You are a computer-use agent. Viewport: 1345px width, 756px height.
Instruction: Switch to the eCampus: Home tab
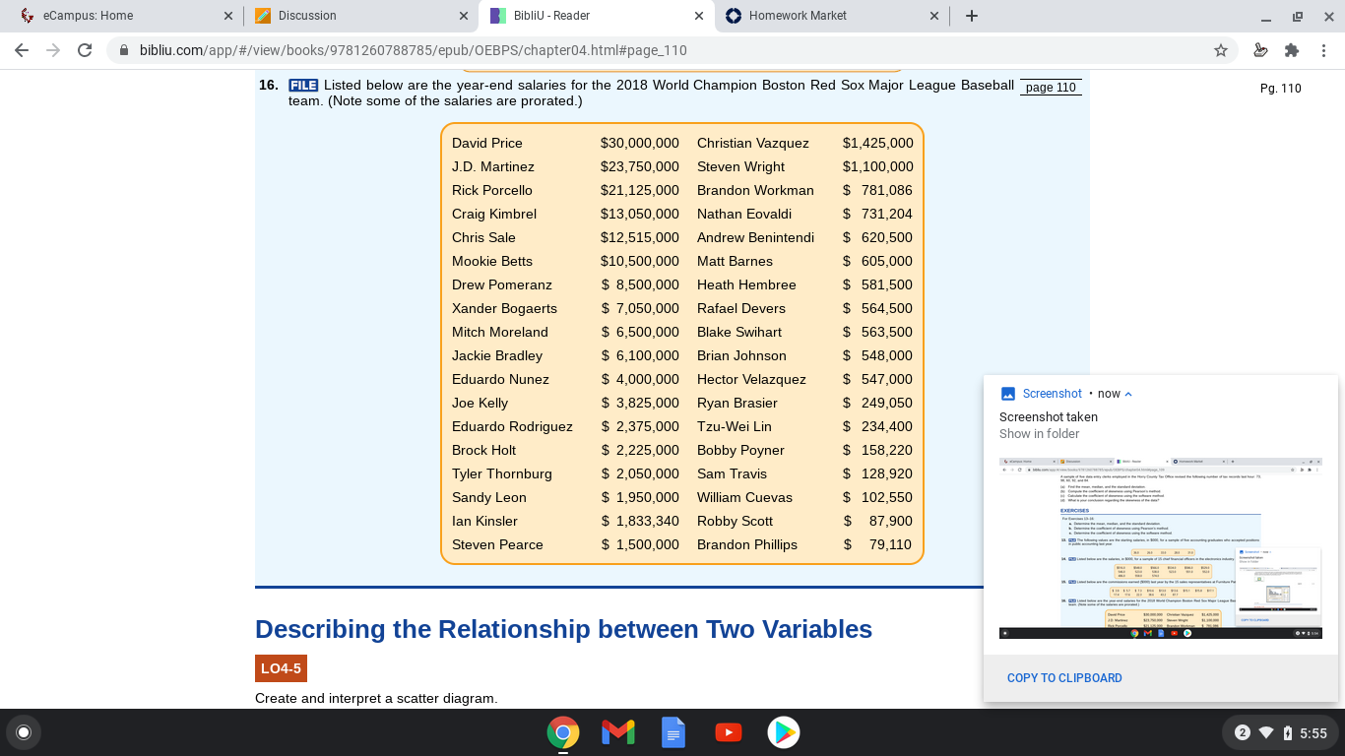point(126,16)
